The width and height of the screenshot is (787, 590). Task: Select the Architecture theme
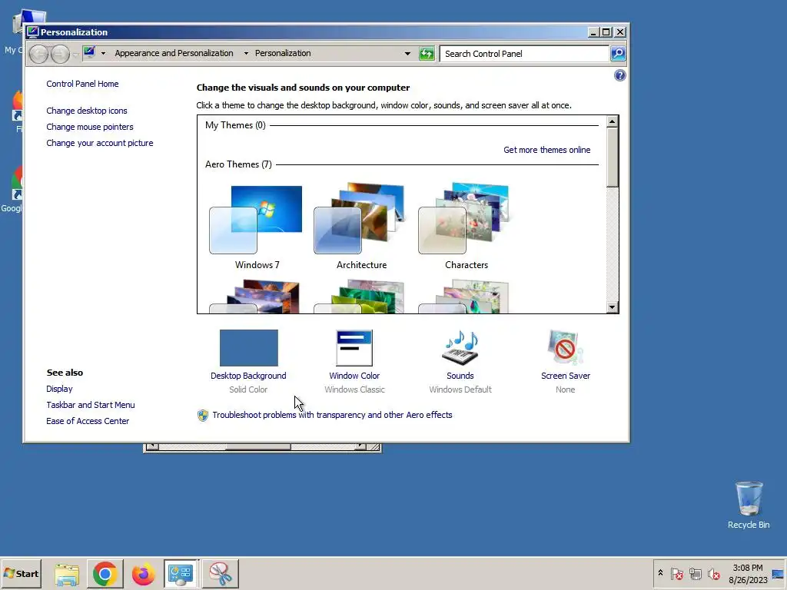click(x=361, y=227)
